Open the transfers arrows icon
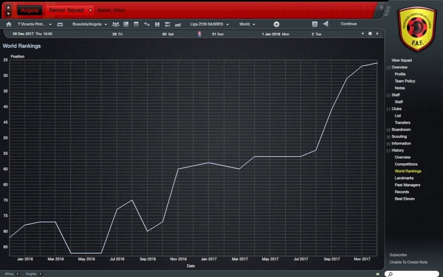443x277 pixels. [147, 24]
